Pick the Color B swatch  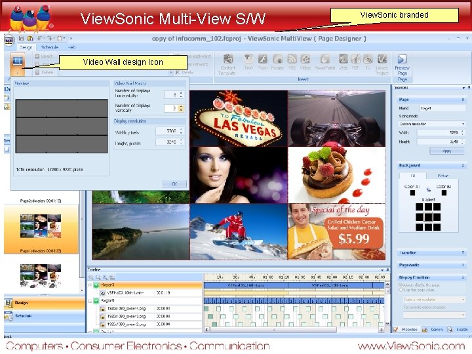click(x=444, y=193)
